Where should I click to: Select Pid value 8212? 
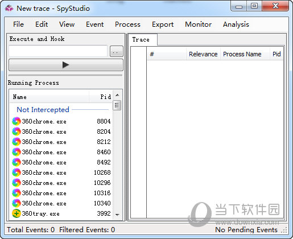point(104,142)
